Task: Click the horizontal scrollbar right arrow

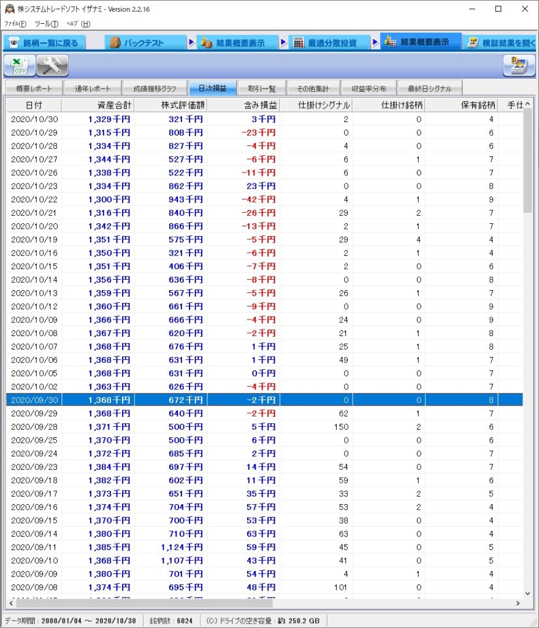Action: [x=518, y=603]
